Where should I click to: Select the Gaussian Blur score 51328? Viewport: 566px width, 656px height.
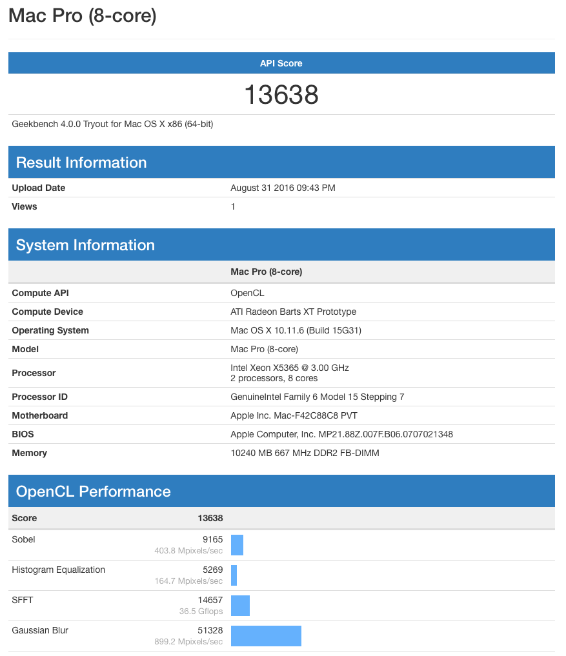(210, 630)
